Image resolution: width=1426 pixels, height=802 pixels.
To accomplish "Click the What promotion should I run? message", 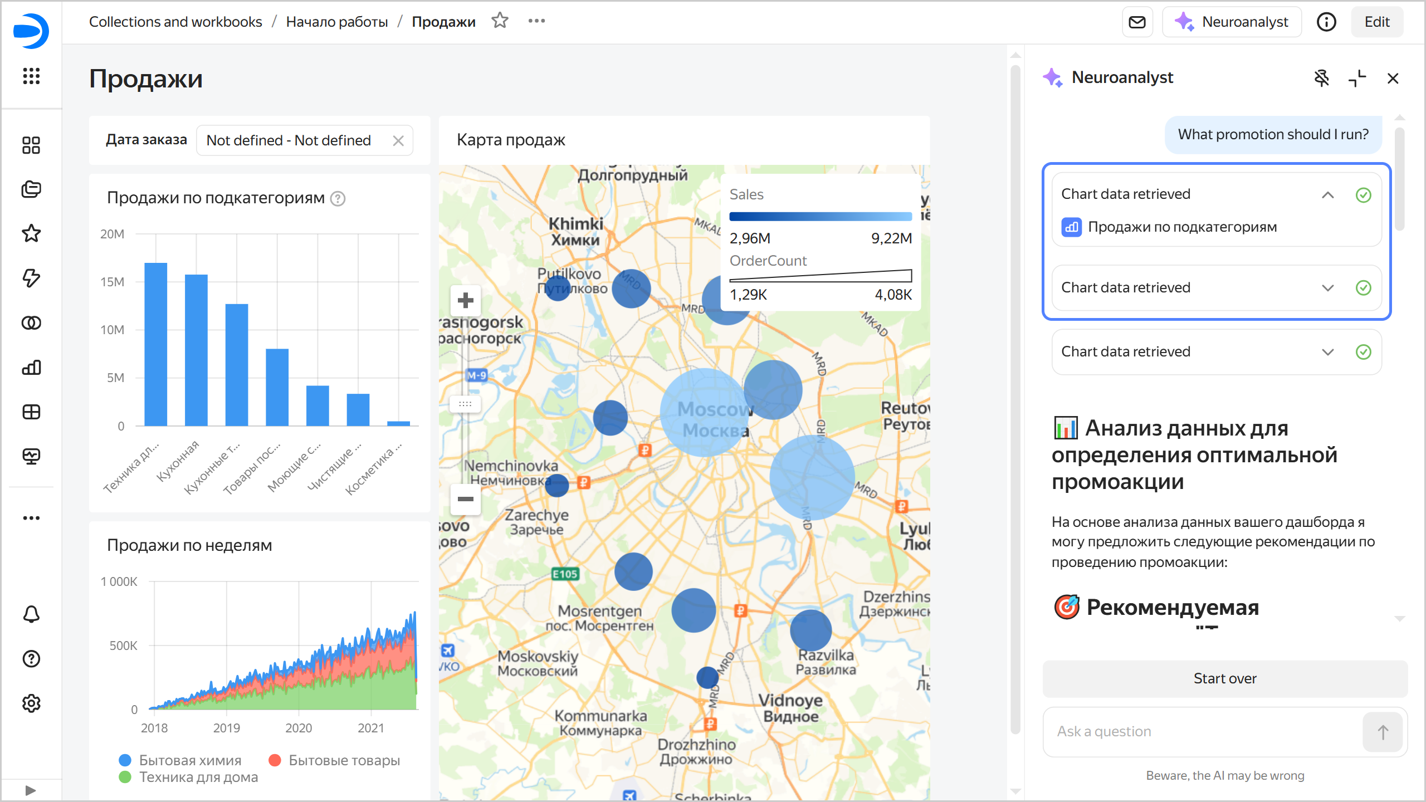I will pos(1273,134).
